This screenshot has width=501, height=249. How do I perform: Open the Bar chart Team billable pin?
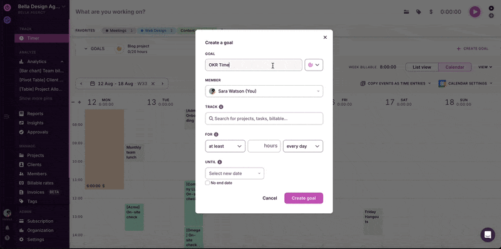41,71
